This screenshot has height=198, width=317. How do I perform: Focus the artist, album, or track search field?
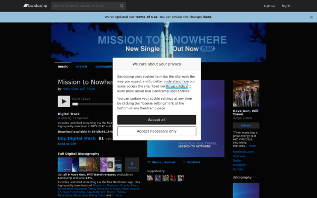(x=89, y=6)
